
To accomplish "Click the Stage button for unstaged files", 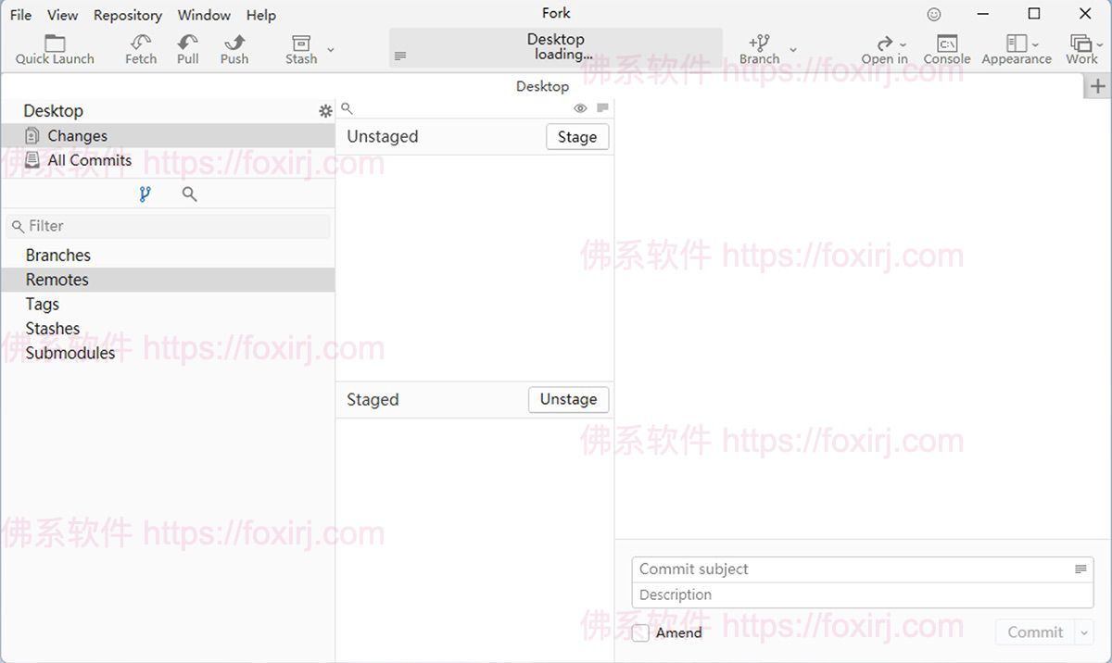I will pos(577,136).
